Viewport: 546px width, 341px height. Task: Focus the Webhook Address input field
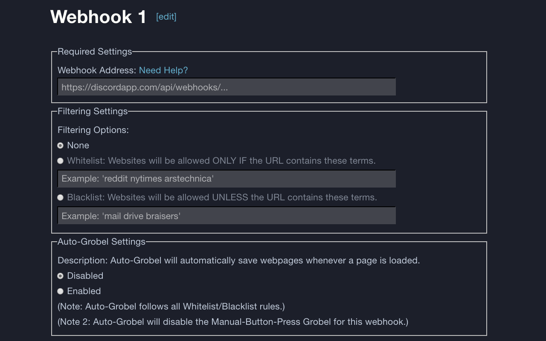[x=227, y=87]
